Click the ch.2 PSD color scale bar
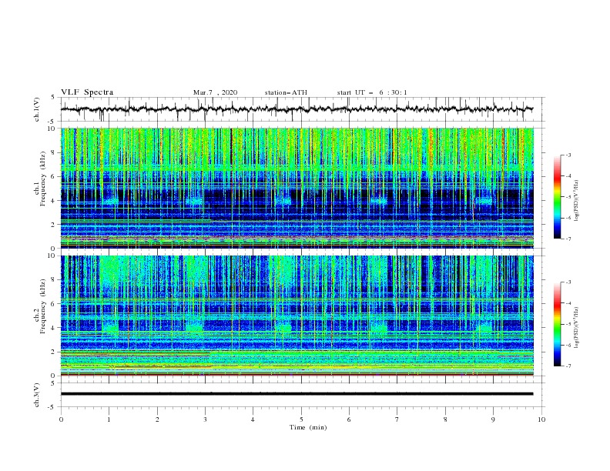 pos(558,324)
